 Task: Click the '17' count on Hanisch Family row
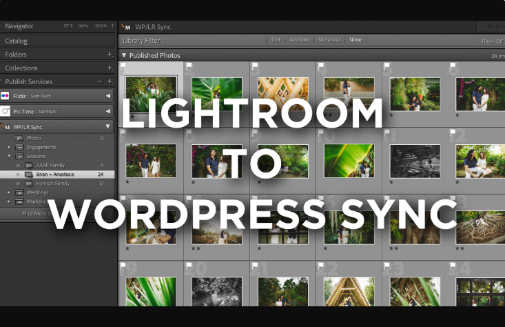pos(101,184)
